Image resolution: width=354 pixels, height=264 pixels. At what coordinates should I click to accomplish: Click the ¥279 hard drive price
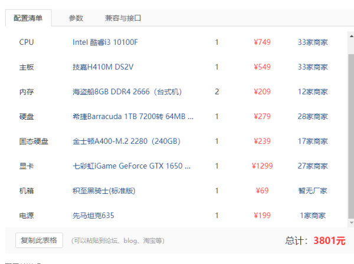point(262,117)
